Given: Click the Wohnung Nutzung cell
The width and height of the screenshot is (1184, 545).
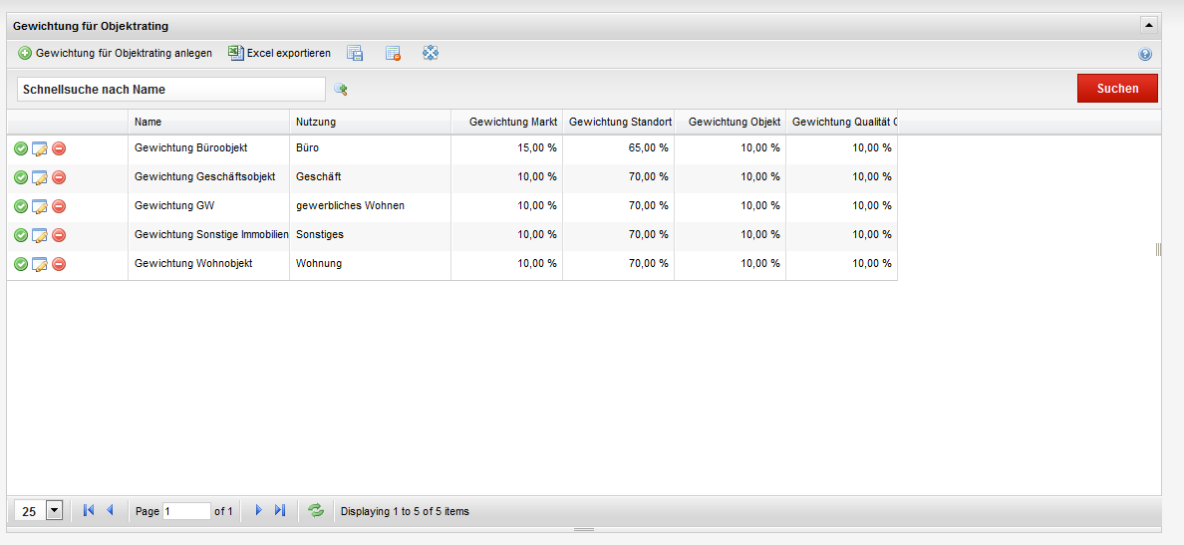Looking at the screenshot, I should pyautogui.click(x=370, y=263).
